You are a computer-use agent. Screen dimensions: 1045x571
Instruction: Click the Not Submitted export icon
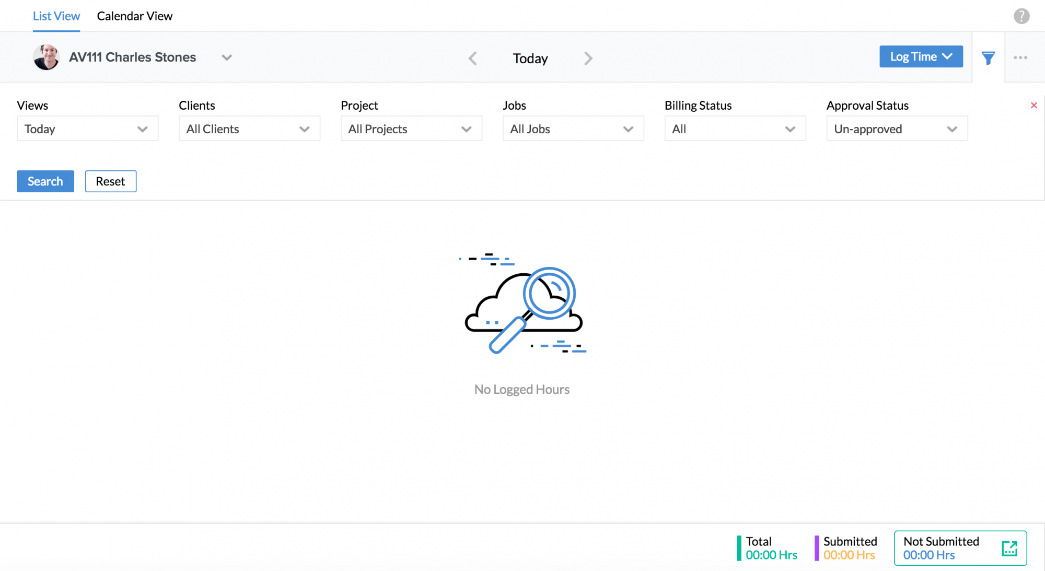(1009, 548)
